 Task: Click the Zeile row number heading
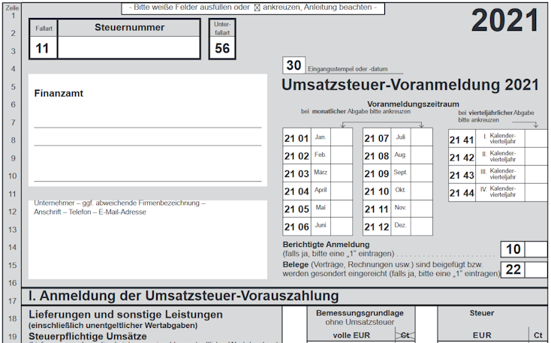[x=12, y=8]
